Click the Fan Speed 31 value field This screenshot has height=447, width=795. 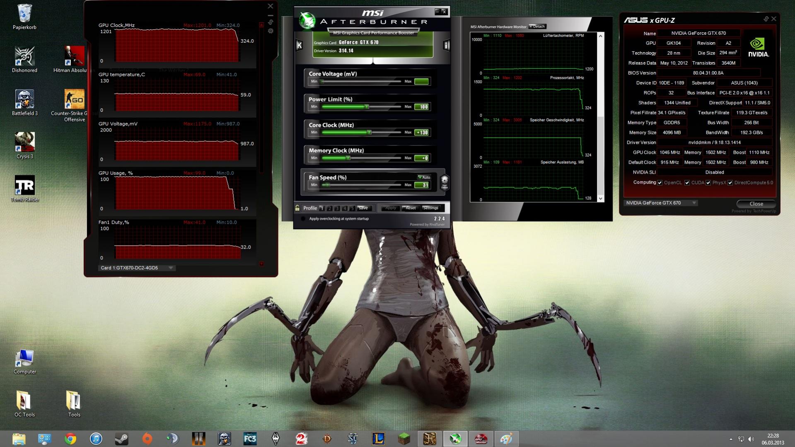(422, 185)
